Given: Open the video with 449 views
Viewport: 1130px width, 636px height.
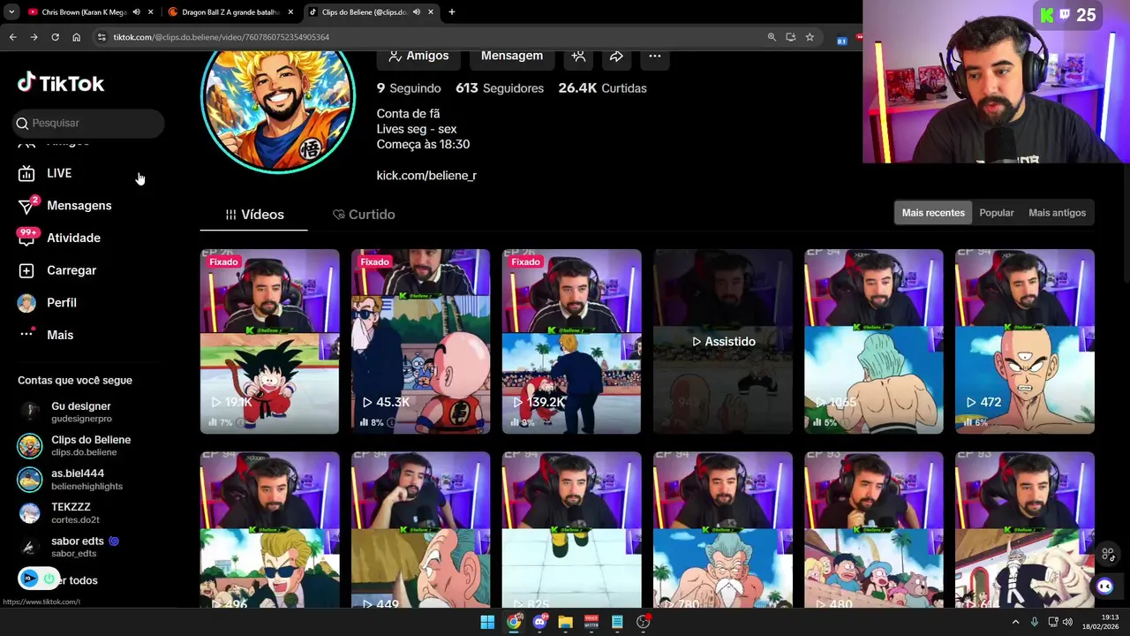Looking at the screenshot, I should click(420, 530).
